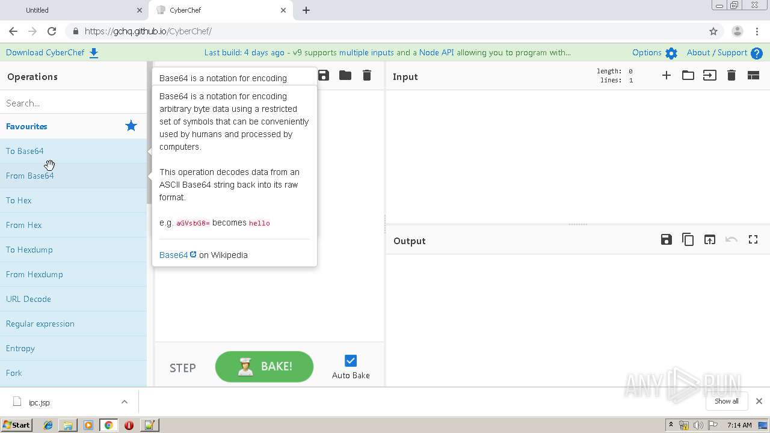
Task: Click the taskbar clock 7:14 AM
Action: 739,425
